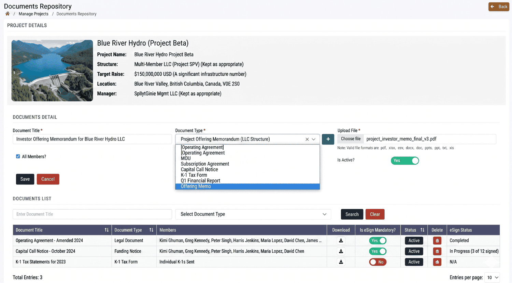
Task: Select Q1 Financial Report option
Action: pyautogui.click(x=247, y=181)
